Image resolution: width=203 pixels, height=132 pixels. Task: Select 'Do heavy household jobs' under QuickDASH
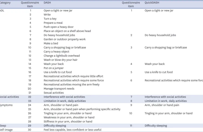pyautogui.click(x=160, y=35)
